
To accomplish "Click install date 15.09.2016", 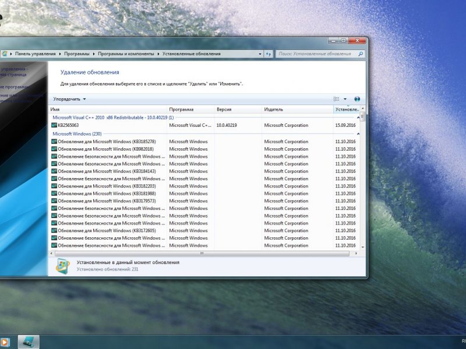I will pyautogui.click(x=345, y=125).
